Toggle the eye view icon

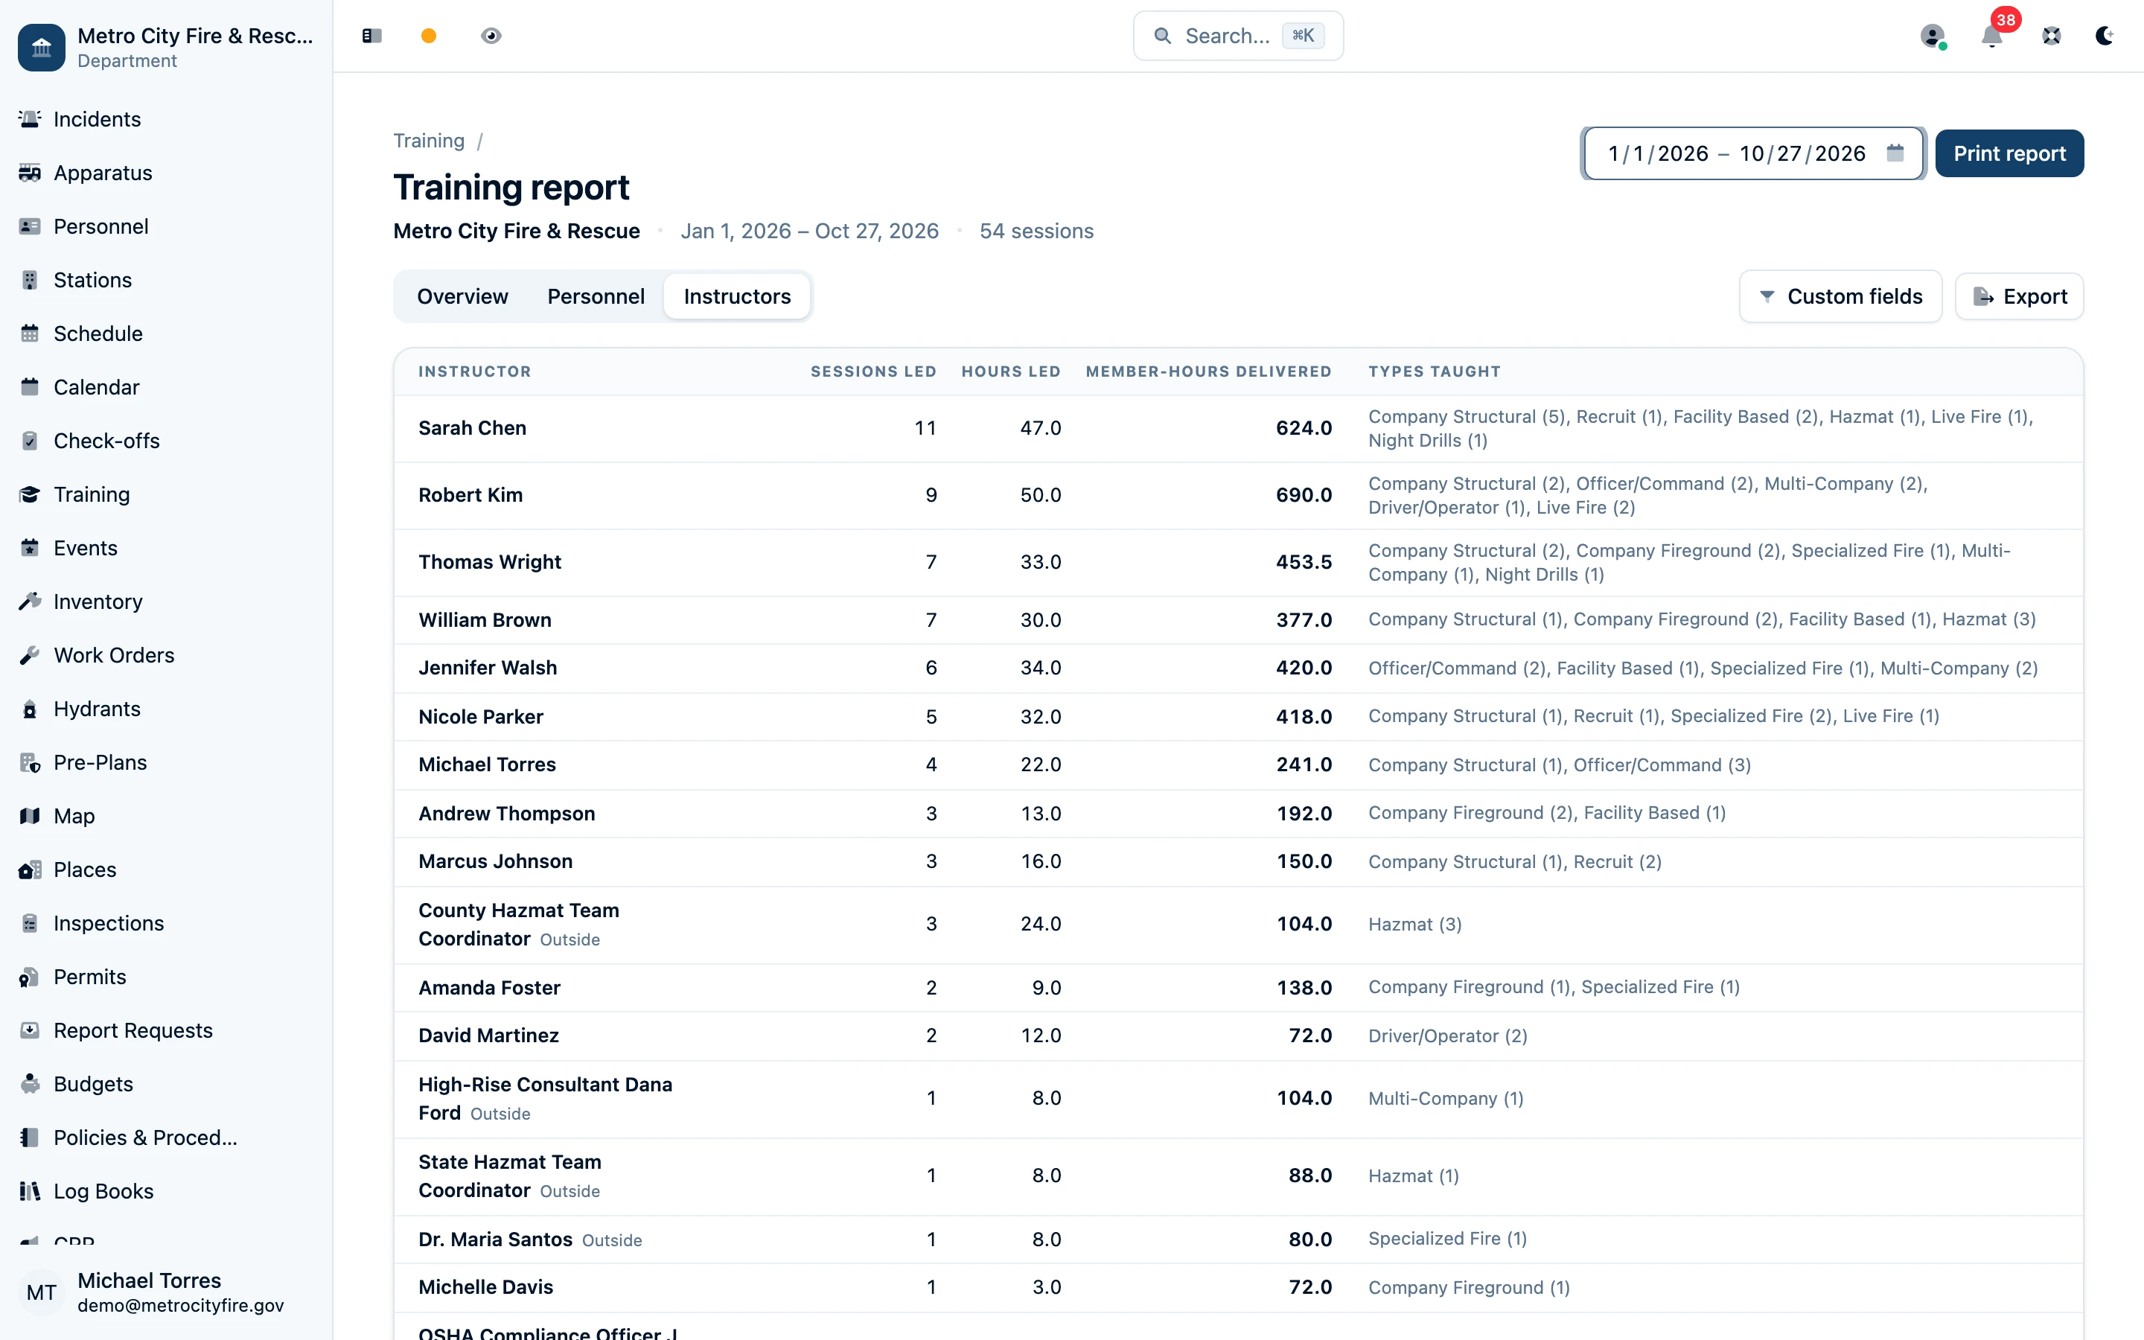[x=491, y=36]
